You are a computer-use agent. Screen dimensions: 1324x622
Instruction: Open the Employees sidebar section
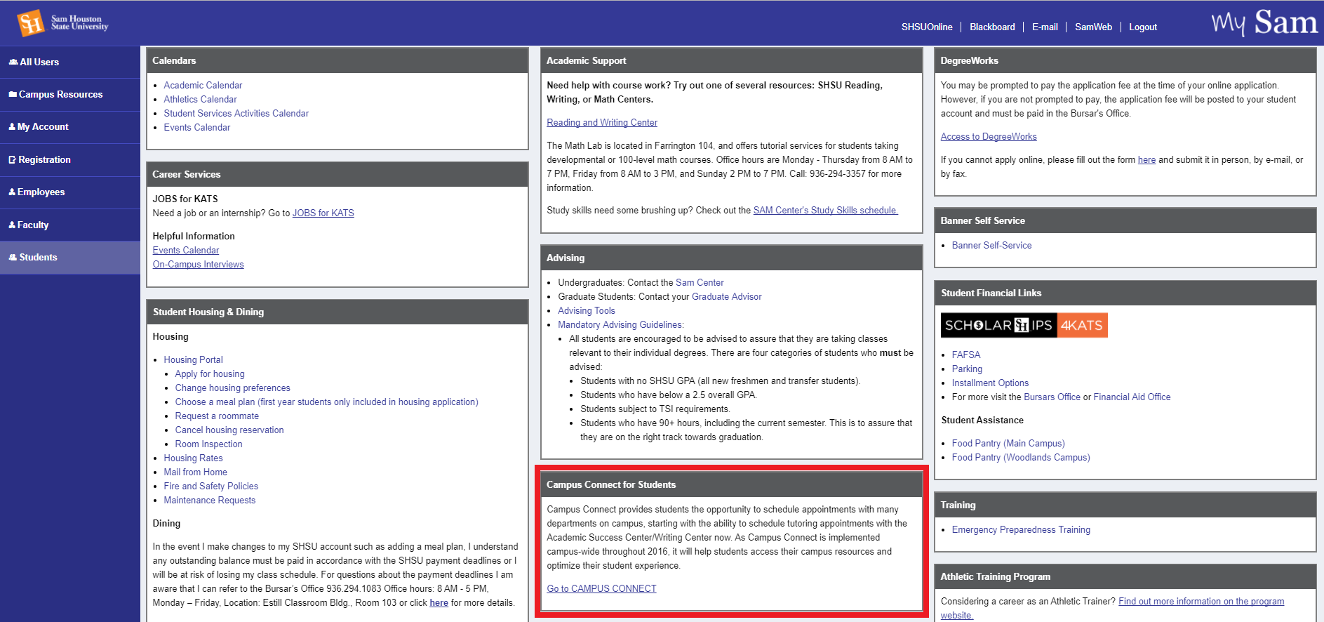40,192
